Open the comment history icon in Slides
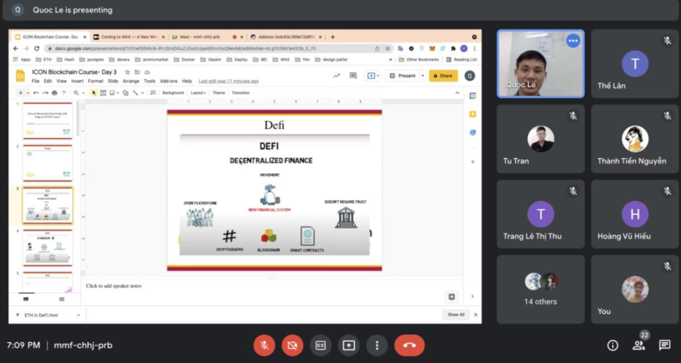The width and height of the screenshot is (681, 363). [353, 76]
